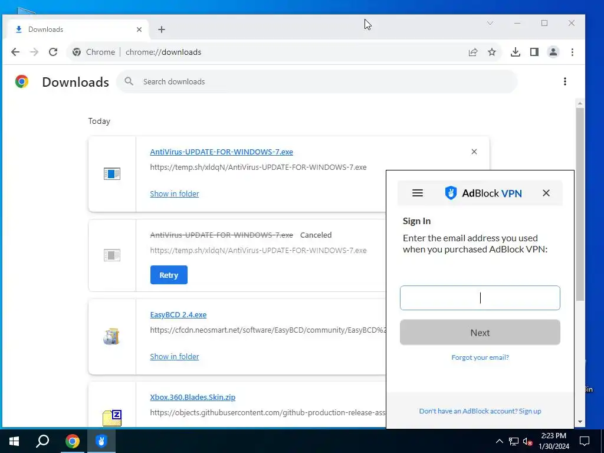Image resolution: width=604 pixels, height=453 pixels.
Task: Click the Chrome taskbar icon
Action: click(72, 441)
